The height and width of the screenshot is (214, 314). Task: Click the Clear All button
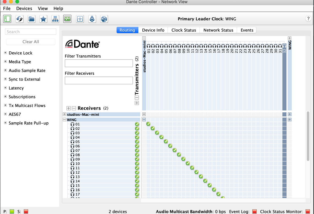[x=31, y=42]
